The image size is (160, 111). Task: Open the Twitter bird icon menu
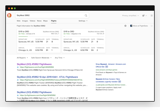pyautogui.click(x=144, y=16)
